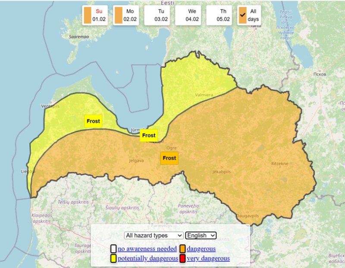Click the yellow Frost marker near Jūrmala
345x268 pixels.
point(148,135)
